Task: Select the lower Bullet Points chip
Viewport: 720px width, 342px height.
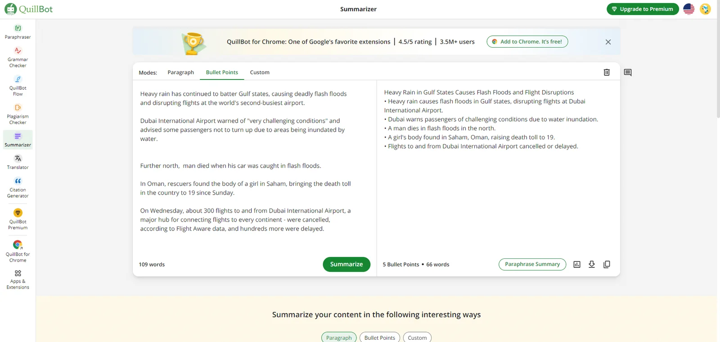Action: 380,338
